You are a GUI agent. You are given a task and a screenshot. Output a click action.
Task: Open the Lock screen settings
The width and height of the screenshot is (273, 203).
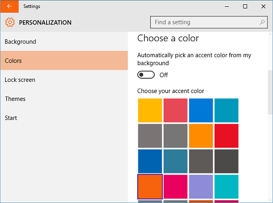[x=64, y=80]
